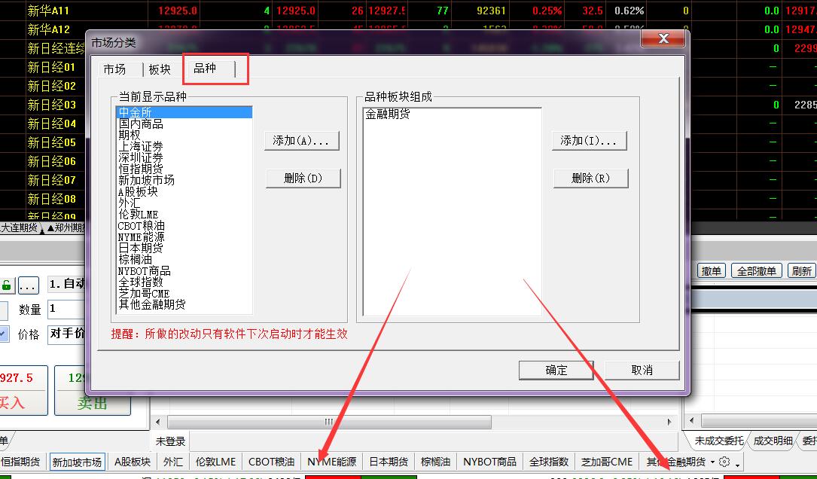Open the NYBOT商品 bottom market tab
This screenshot has height=479, width=817.
coord(489,462)
